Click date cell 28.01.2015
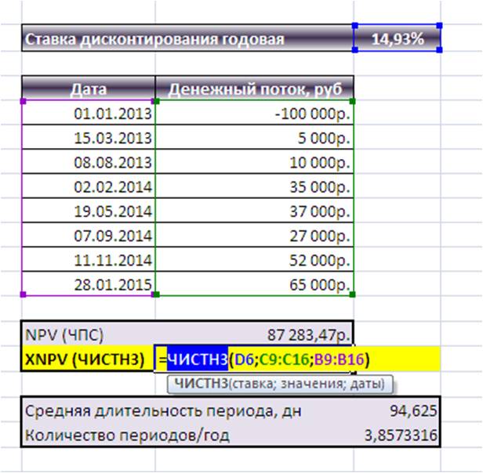 (x=89, y=283)
